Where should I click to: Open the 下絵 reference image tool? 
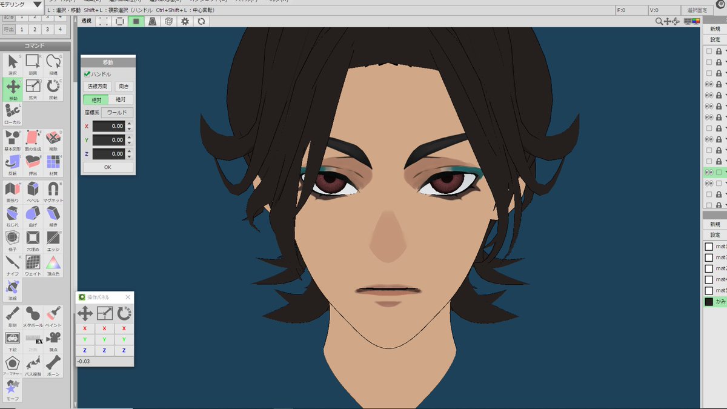(13, 341)
